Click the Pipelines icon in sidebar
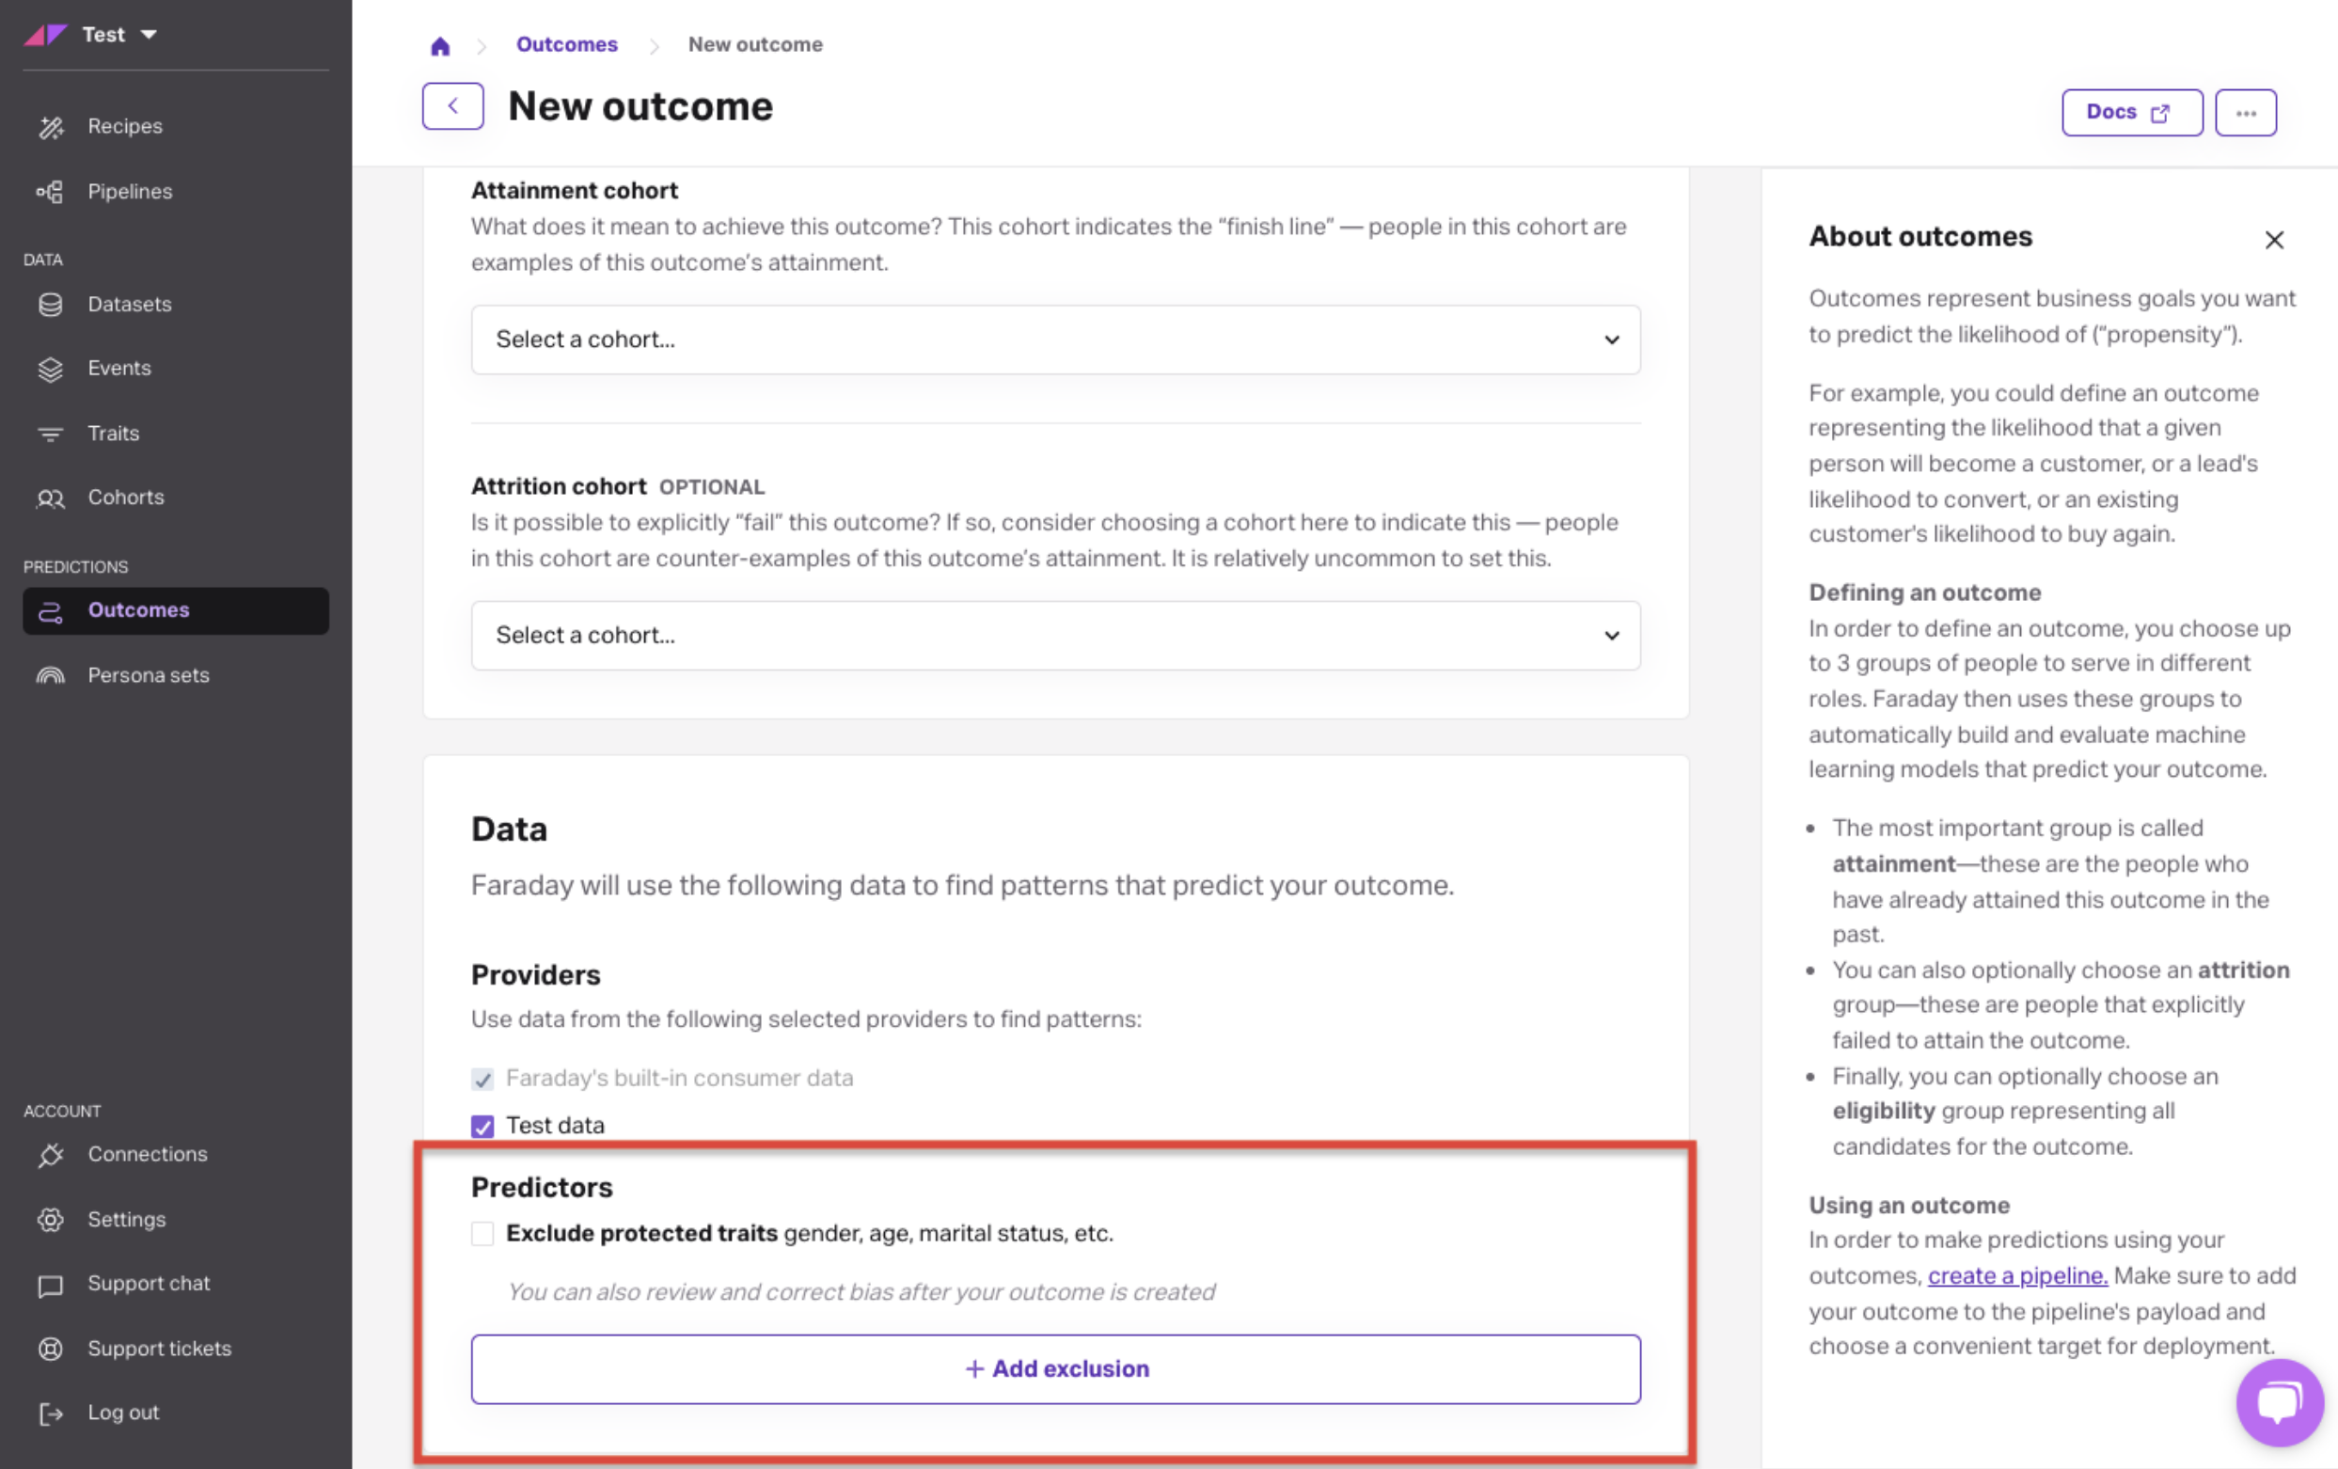This screenshot has height=1469, width=2338. (x=51, y=192)
